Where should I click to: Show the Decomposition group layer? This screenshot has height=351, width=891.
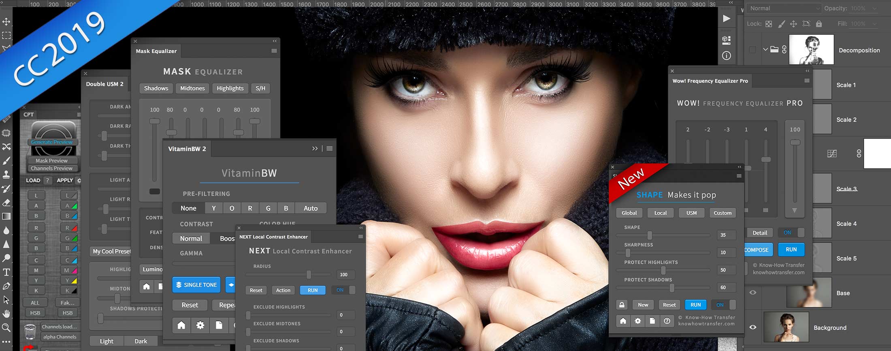point(752,50)
